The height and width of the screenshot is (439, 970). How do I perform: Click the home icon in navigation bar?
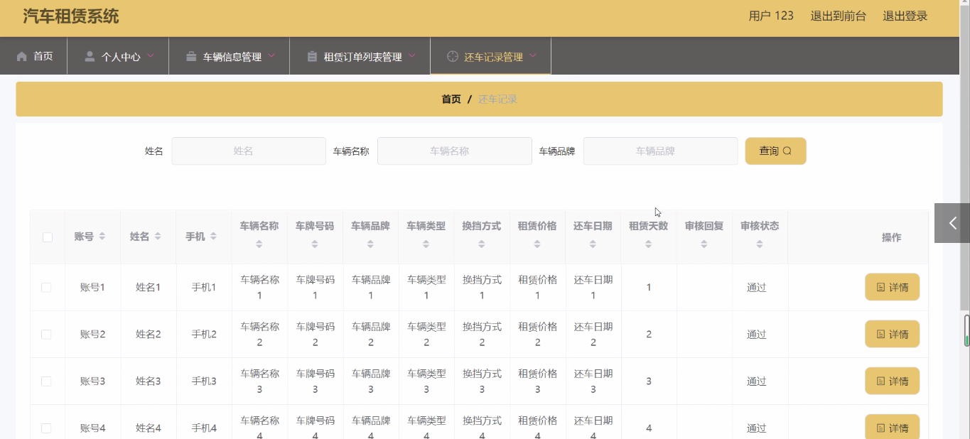pyautogui.click(x=22, y=56)
